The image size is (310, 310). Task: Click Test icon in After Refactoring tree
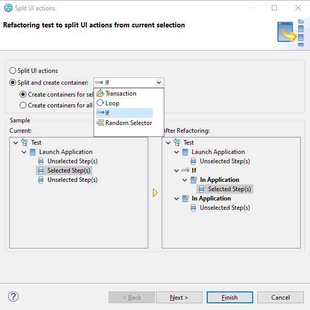[x=177, y=143]
